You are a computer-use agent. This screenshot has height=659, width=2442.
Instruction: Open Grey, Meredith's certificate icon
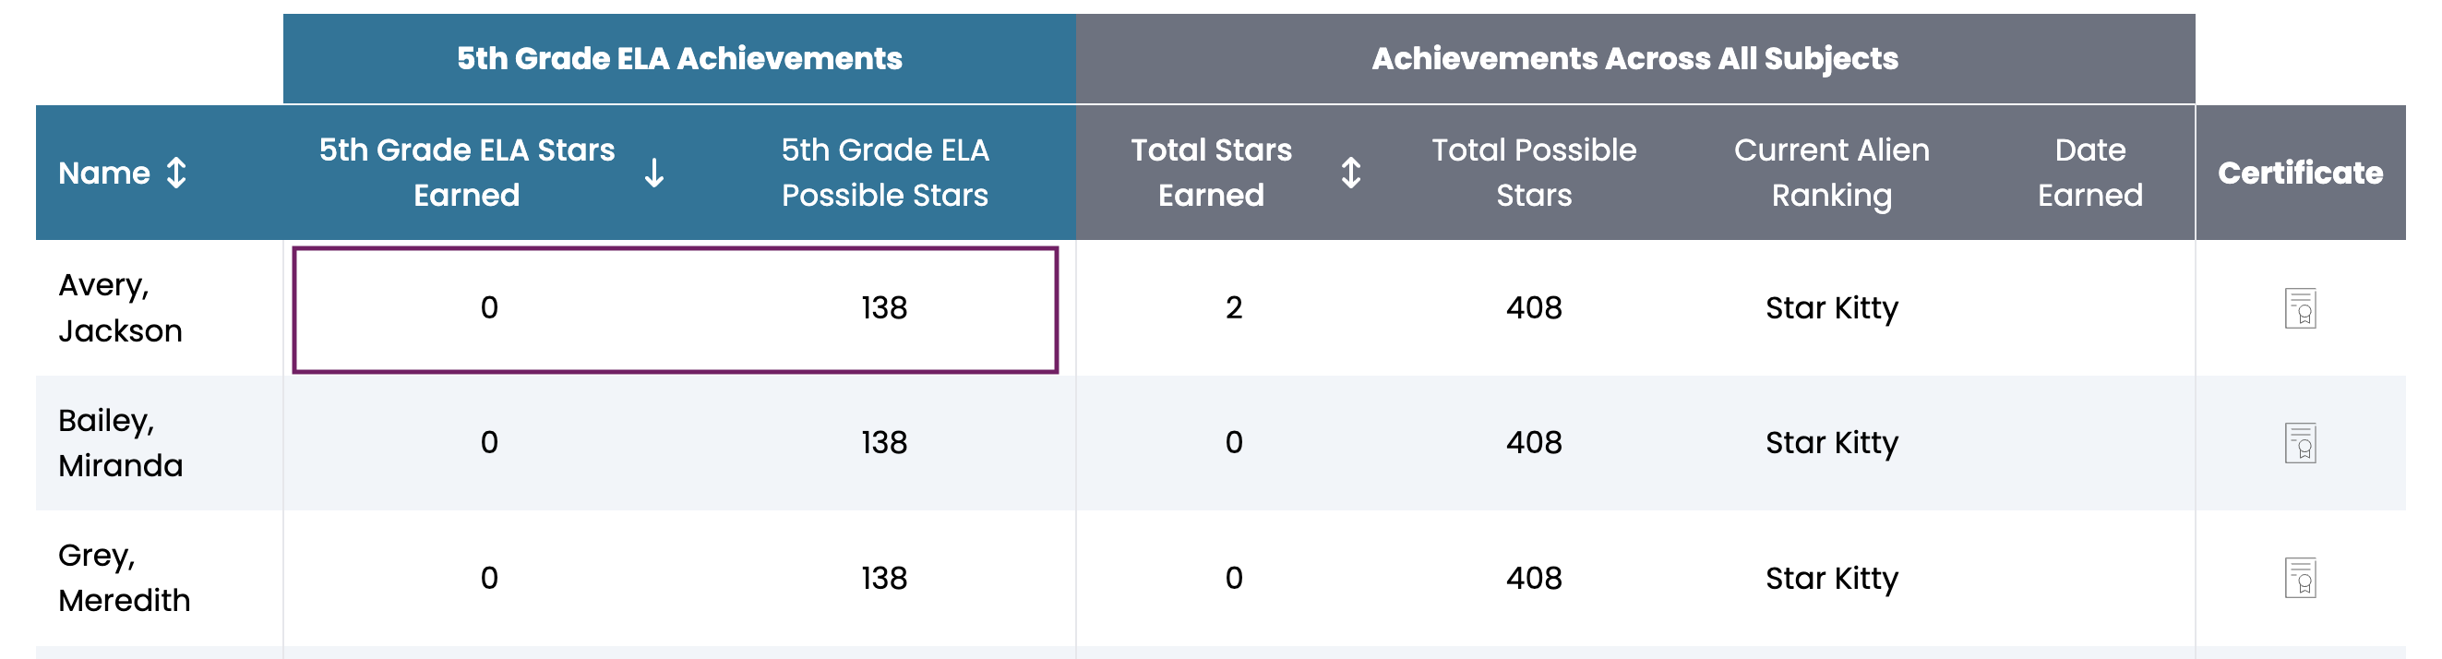click(x=2300, y=578)
